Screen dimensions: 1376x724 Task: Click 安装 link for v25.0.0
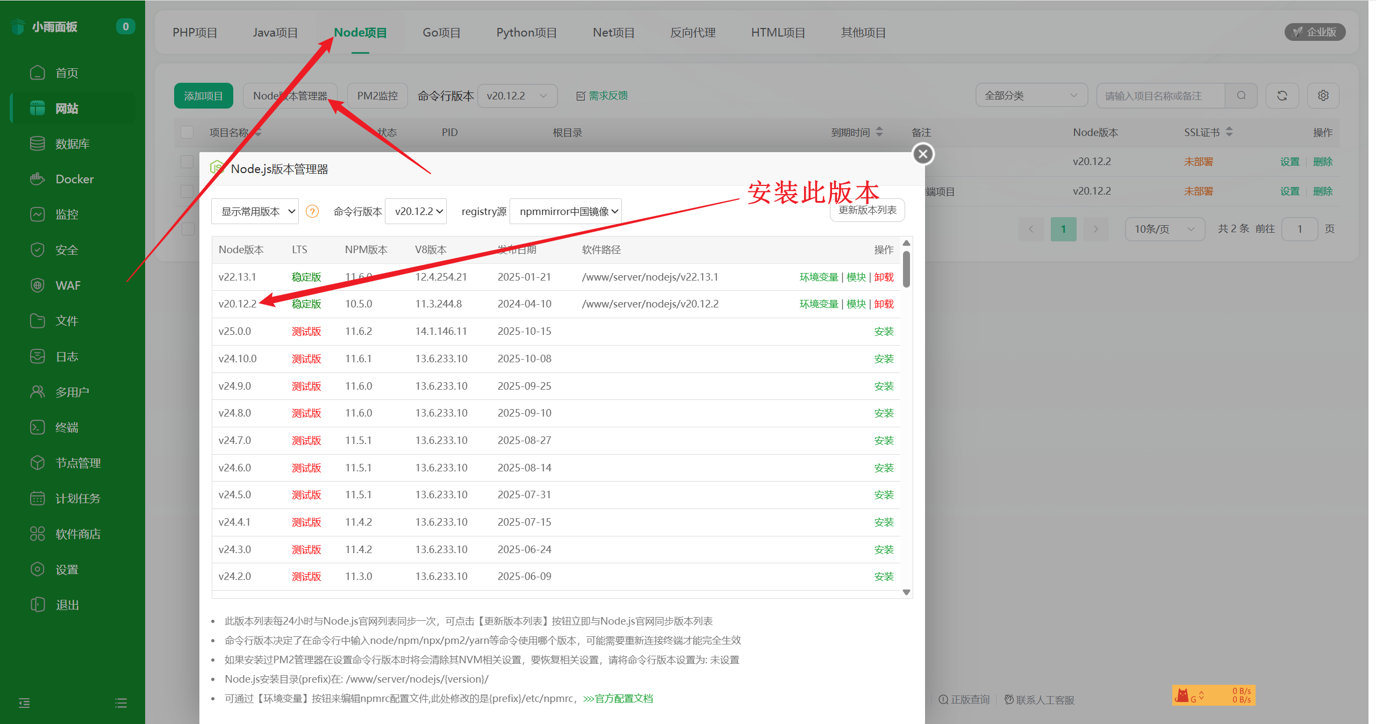(883, 332)
